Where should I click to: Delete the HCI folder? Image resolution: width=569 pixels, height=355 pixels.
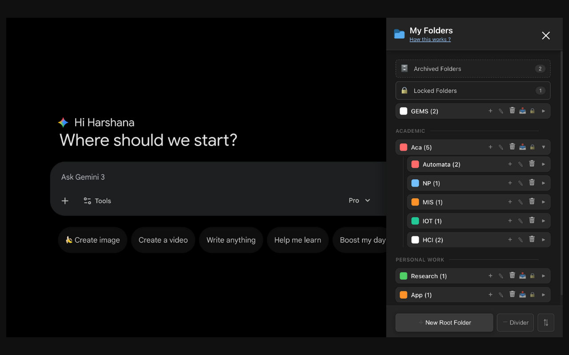click(532, 239)
